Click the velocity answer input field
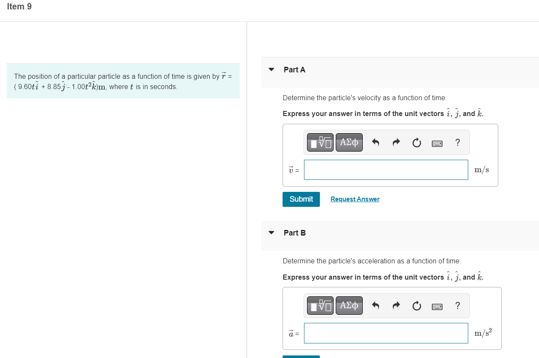The width and height of the screenshot is (539, 358). [385, 170]
